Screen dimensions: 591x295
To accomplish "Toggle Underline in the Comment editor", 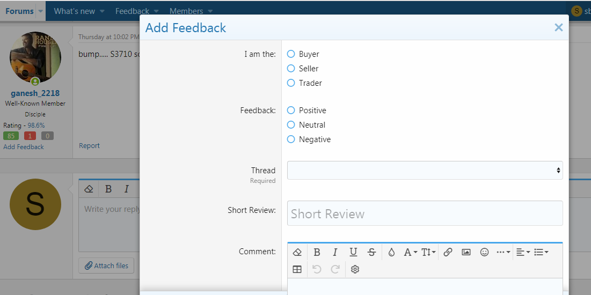I will [x=353, y=252].
